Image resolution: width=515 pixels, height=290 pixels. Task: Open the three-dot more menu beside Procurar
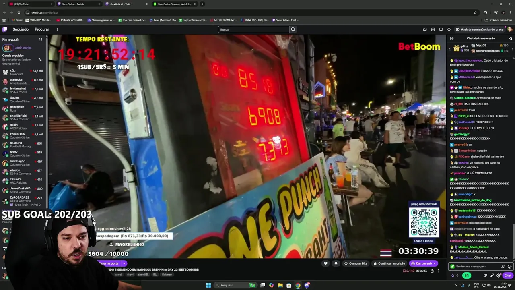[57, 29]
